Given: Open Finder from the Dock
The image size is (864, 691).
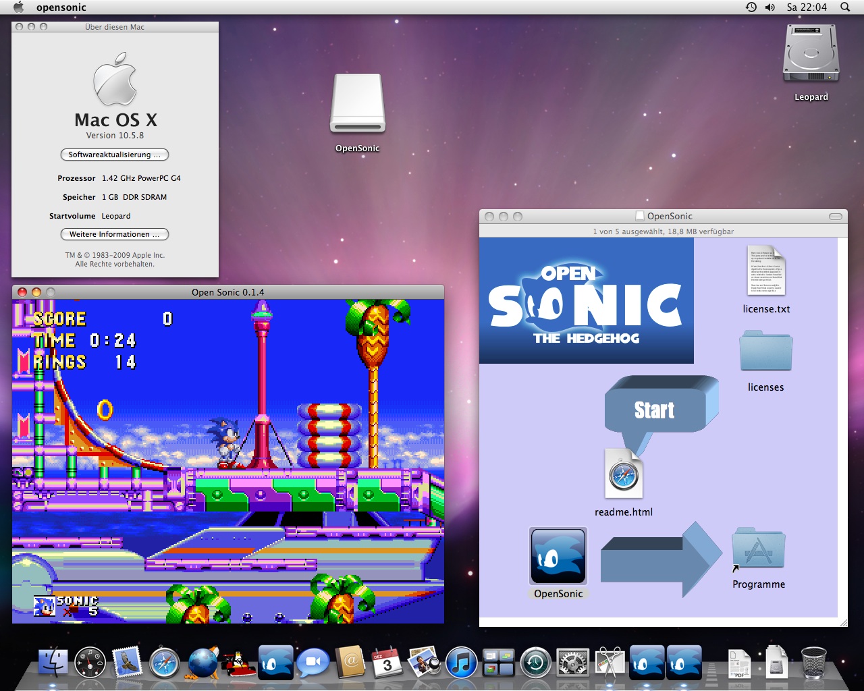Looking at the screenshot, I should pos(53,663).
